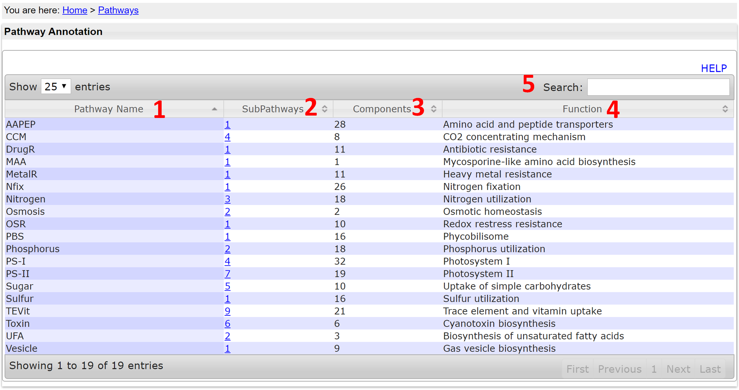Select the MetalR pathway name cell
The height and width of the screenshot is (390, 739).
114,174
